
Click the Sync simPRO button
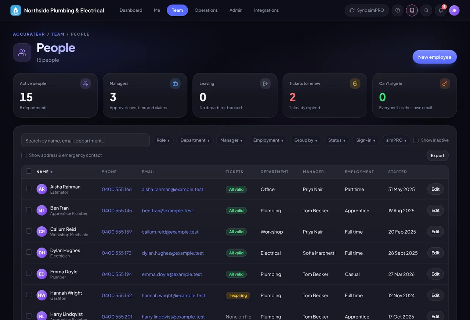click(367, 10)
